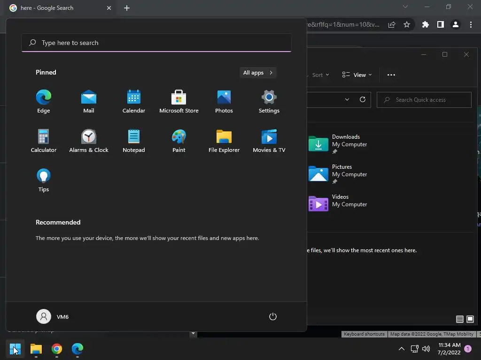Launch the Calendar app from Pinned
The image size is (481, 360).
134,102
